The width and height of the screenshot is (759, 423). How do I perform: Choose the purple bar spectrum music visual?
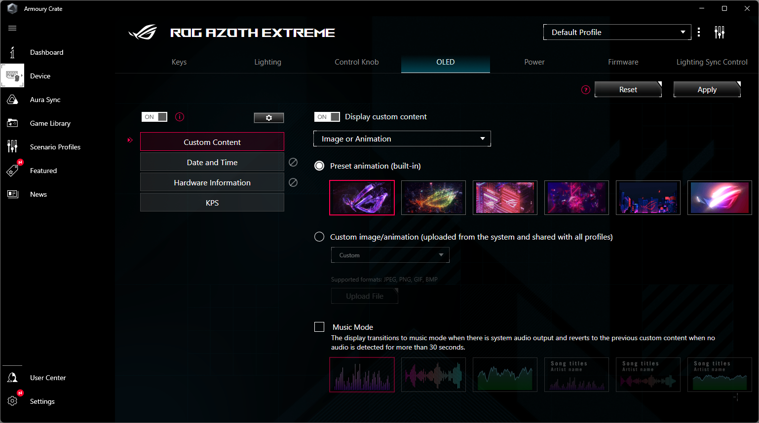pyautogui.click(x=362, y=375)
